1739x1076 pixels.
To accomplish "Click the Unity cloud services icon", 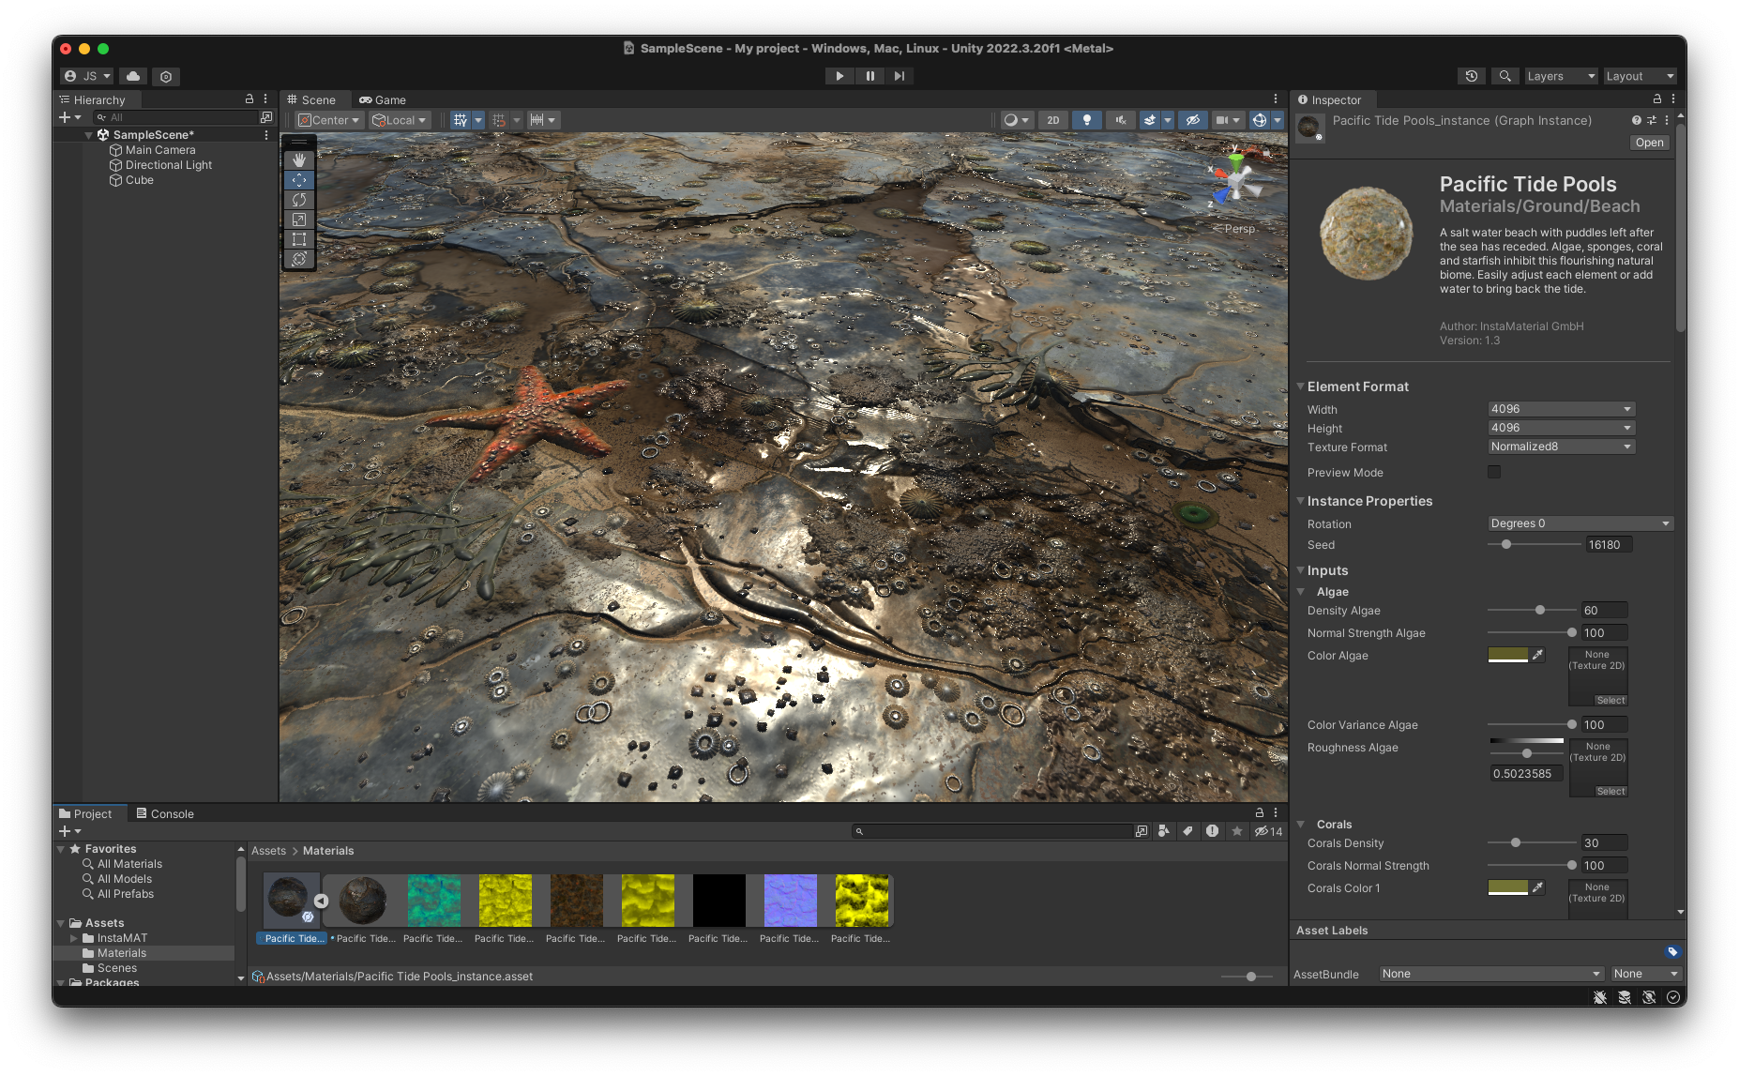I will (133, 76).
